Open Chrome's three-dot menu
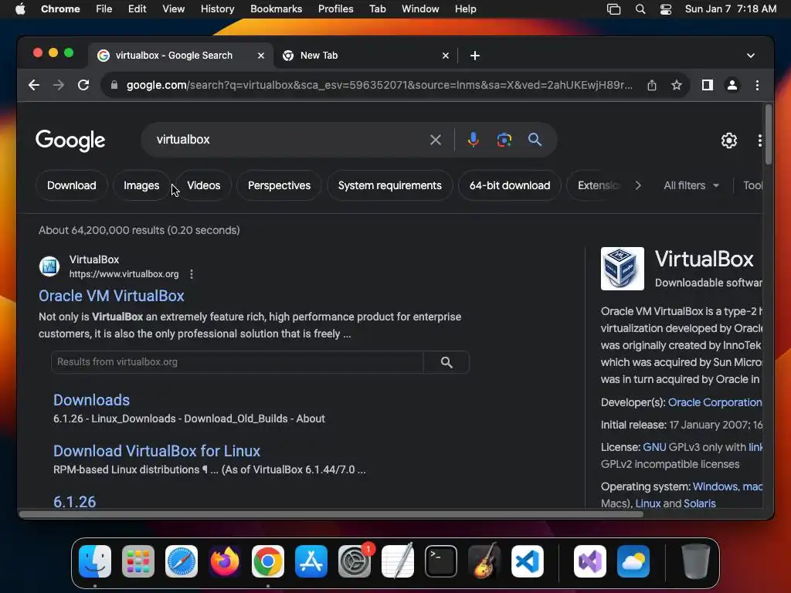791x593 pixels. pos(757,85)
